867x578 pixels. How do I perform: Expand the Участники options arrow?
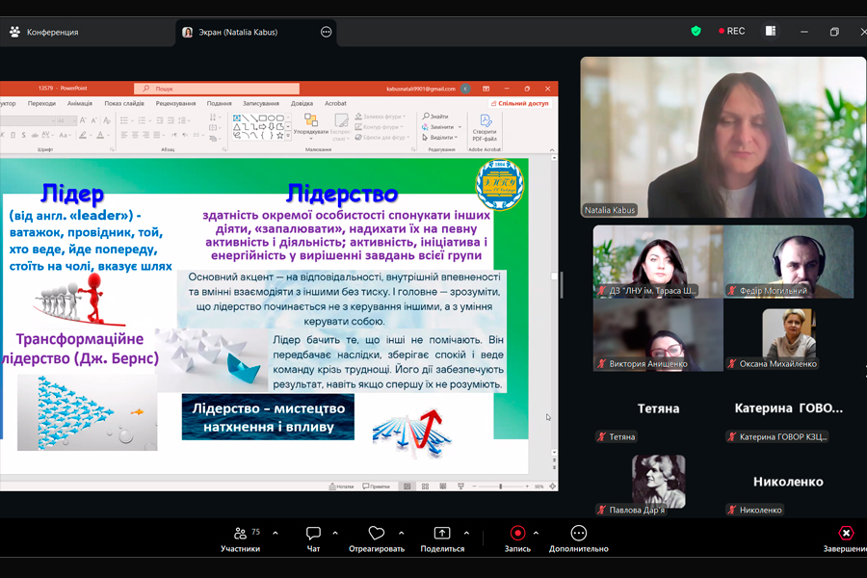(275, 533)
